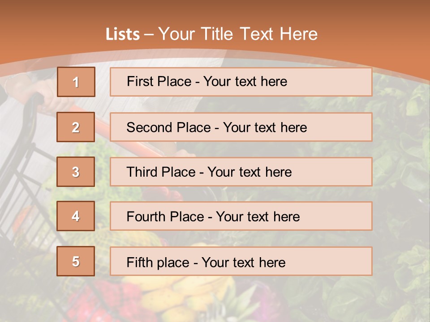Click into the "Third Place" text field
The width and height of the screenshot is (430, 322).
[241, 172]
